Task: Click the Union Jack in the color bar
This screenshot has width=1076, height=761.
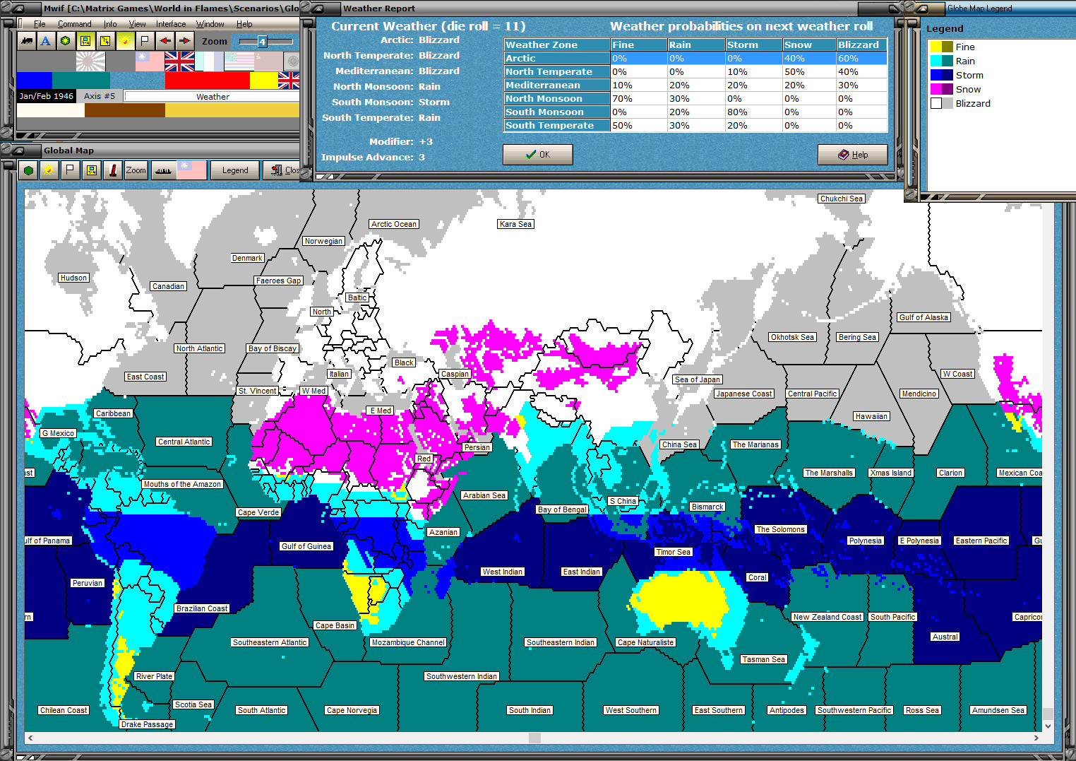Action: pyautogui.click(x=289, y=81)
